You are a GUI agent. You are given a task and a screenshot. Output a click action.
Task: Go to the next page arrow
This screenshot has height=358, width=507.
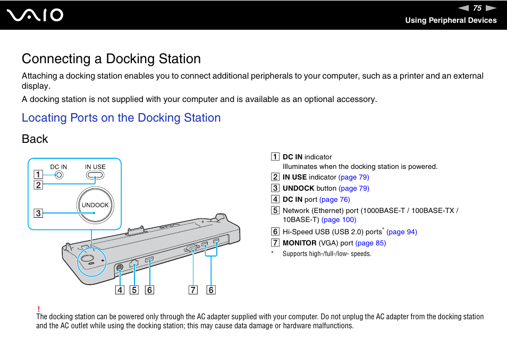click(491, 8)
